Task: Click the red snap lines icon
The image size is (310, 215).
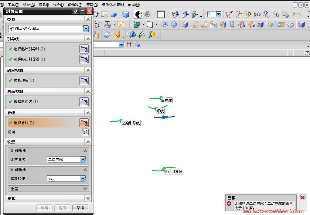Action: pos(129,45)
